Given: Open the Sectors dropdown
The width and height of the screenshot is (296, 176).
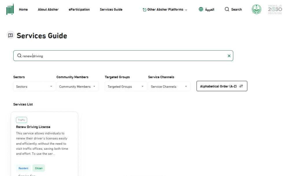Looking at the screenshot, I should [x=34, y=86].
